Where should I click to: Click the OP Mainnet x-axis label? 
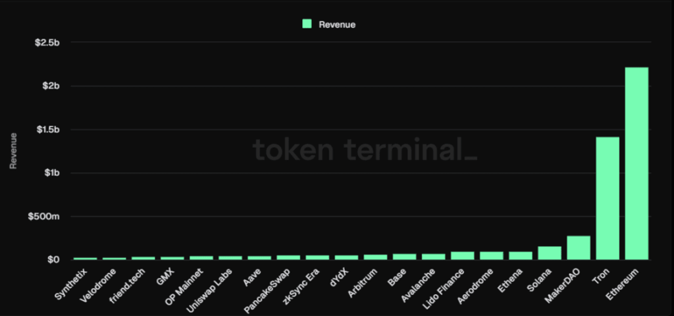[x=184, y=286]
